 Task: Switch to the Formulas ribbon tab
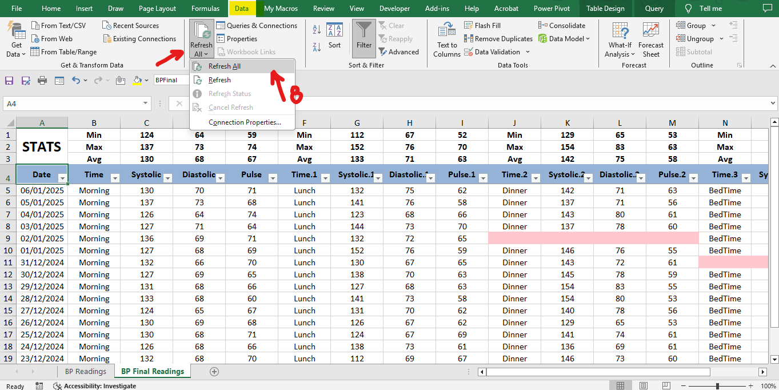205,9
